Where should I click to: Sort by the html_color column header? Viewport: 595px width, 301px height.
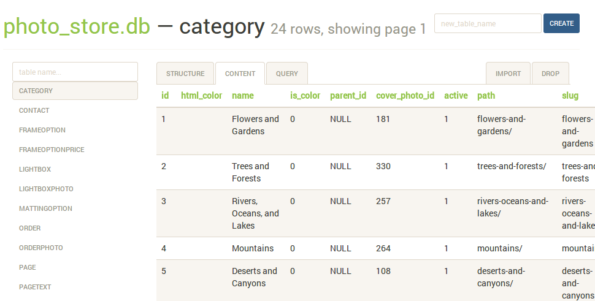pos(201,96)
